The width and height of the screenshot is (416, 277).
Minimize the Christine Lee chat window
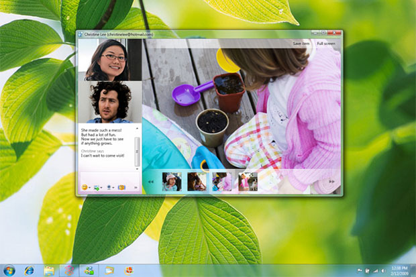315,33
